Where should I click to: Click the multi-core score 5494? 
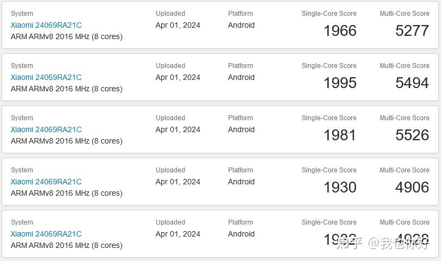click(x=412, y=83)
